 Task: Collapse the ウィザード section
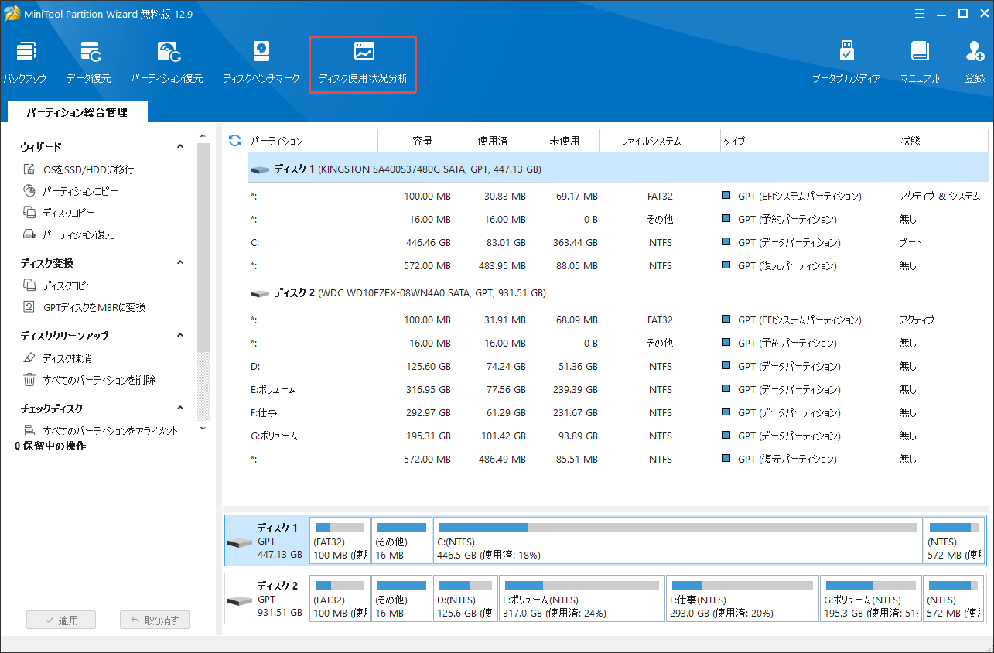(180, 146)
